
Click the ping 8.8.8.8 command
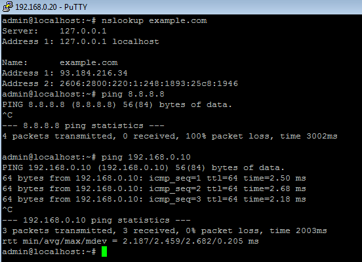(x=132, y=94)
